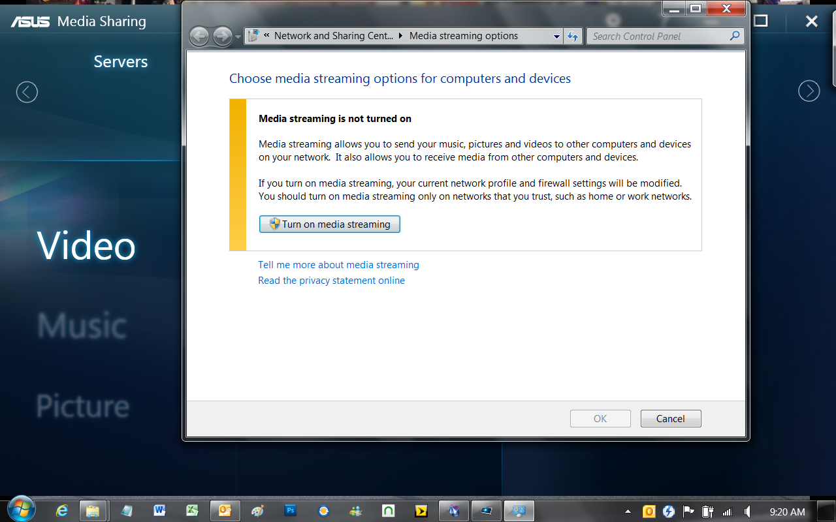The image size is (836, 522).
Task: Open Paint palette icon from the taskbar
Action: pyautogui.click(x=257, y=511)
